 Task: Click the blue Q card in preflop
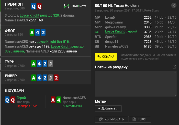pos(33,6)
